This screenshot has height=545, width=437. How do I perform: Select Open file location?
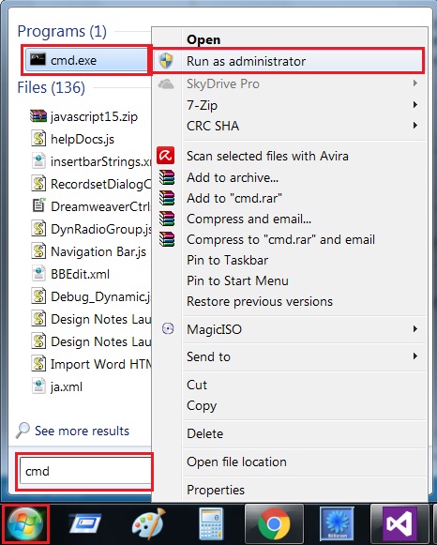pos(236,462)
